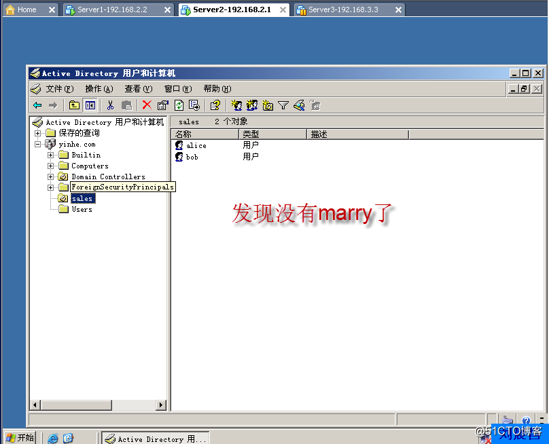
Task: Expand the Domain Controllers node
Action: click(x=51, y=177)
